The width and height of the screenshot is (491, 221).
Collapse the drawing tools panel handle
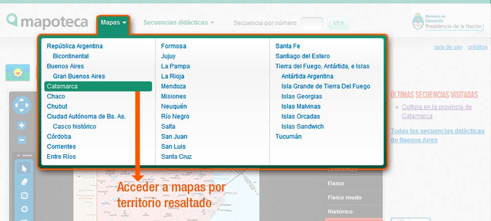pos(24,155)
